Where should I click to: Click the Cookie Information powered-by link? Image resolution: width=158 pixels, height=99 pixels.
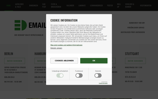103,83
